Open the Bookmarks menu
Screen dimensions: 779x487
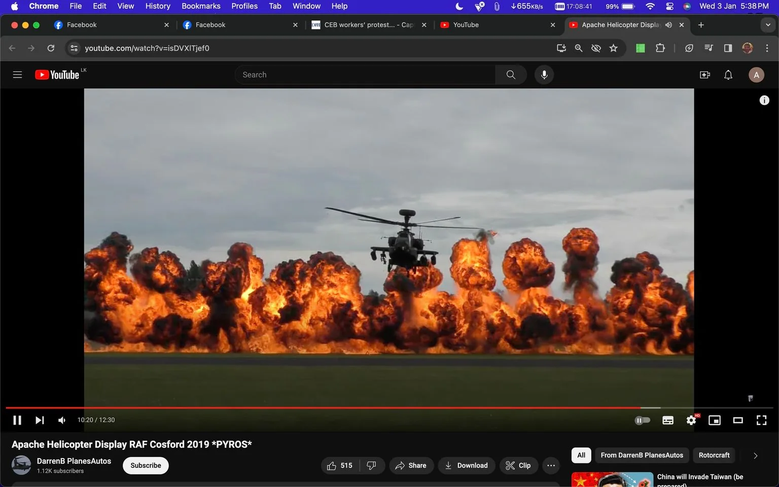[201, 6]
